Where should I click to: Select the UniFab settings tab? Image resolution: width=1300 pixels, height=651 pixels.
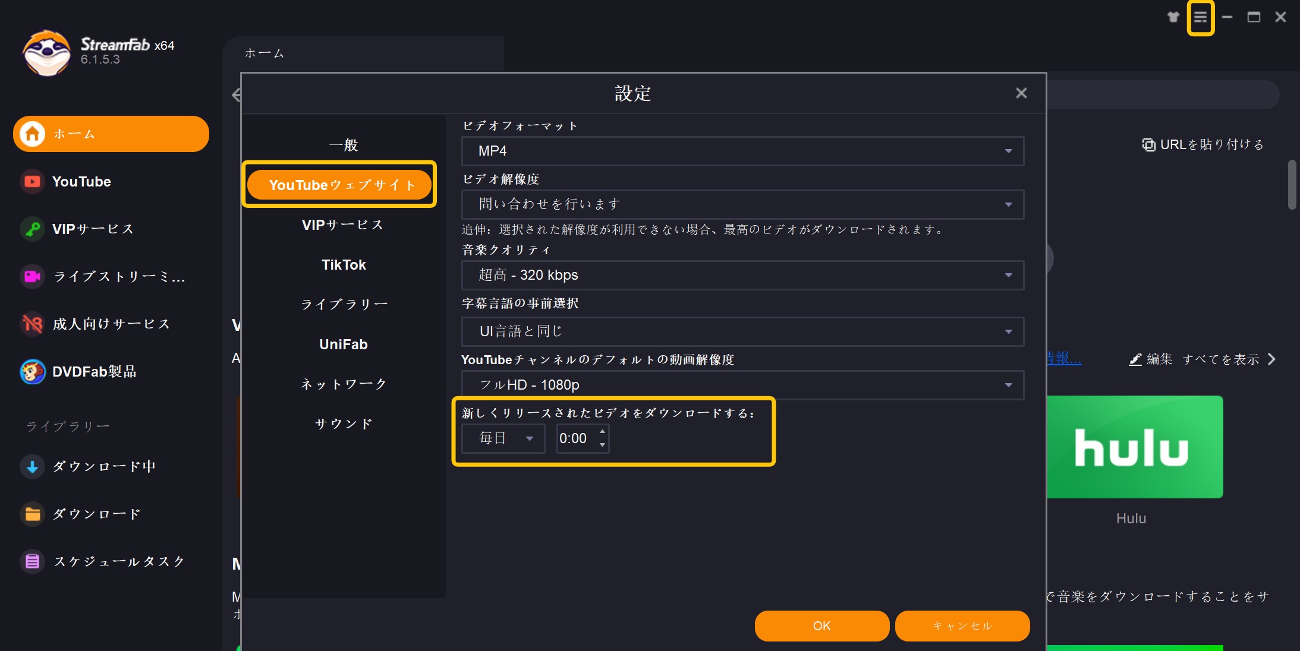pos(344,345)
